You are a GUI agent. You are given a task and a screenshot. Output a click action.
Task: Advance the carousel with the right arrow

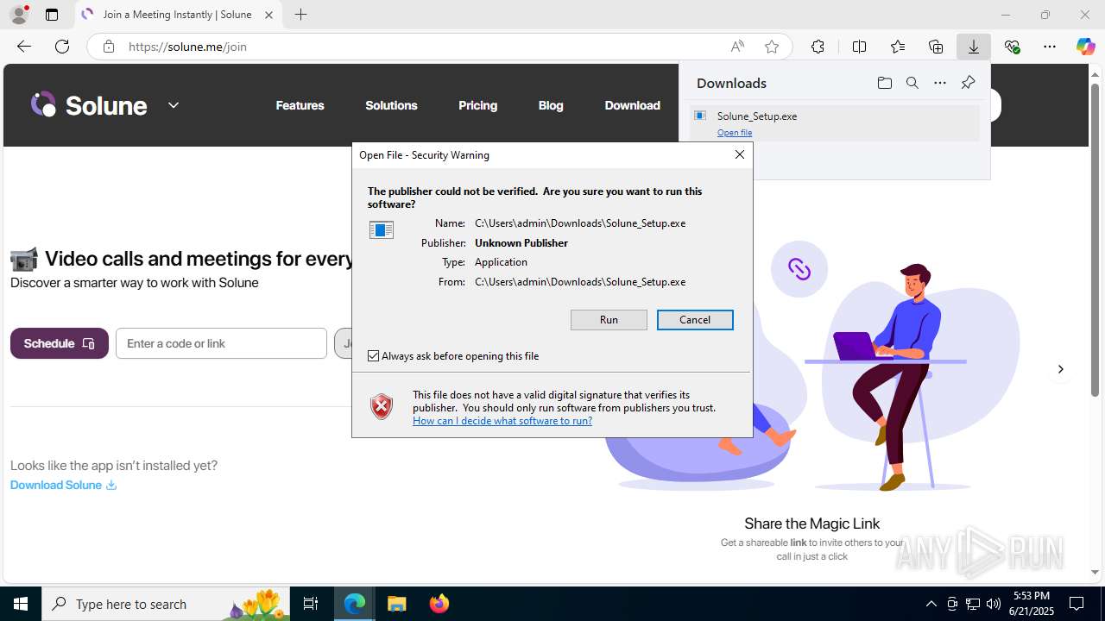click(x=1060, y=369)
